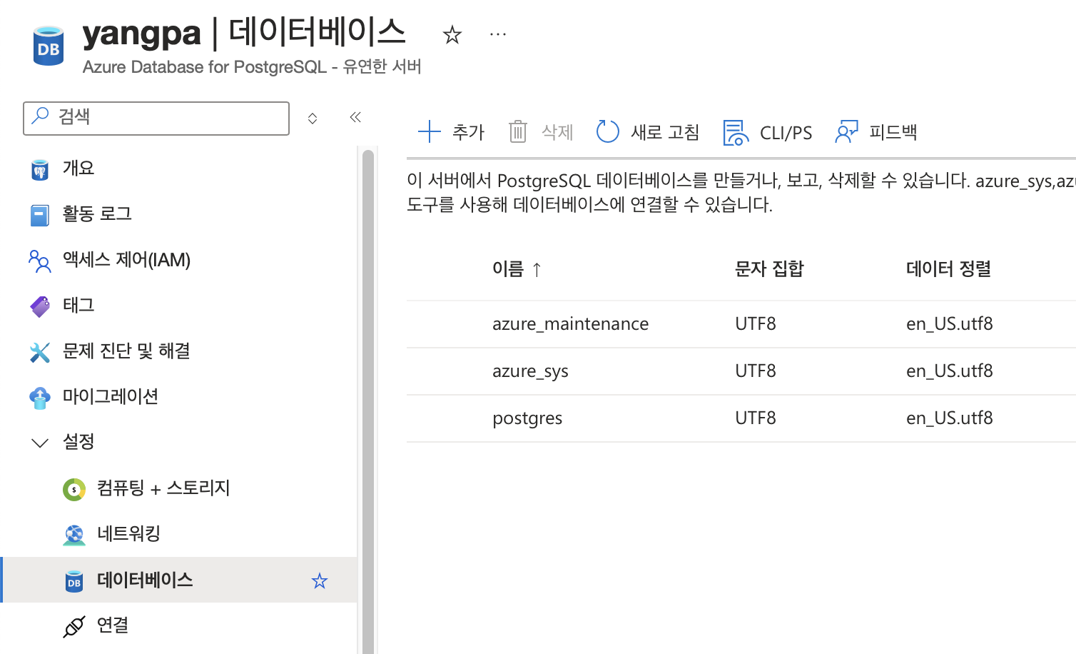Open the 피드백 label
The image size is (1076, 654).
coord(893,132)
